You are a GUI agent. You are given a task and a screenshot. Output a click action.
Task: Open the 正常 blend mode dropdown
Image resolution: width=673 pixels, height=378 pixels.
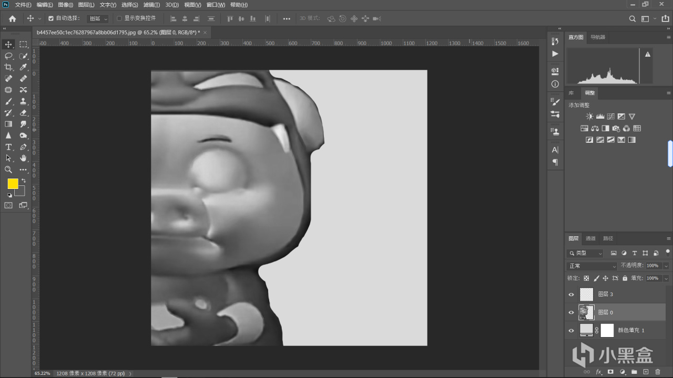pyautogui.click(x=592, y=266)
